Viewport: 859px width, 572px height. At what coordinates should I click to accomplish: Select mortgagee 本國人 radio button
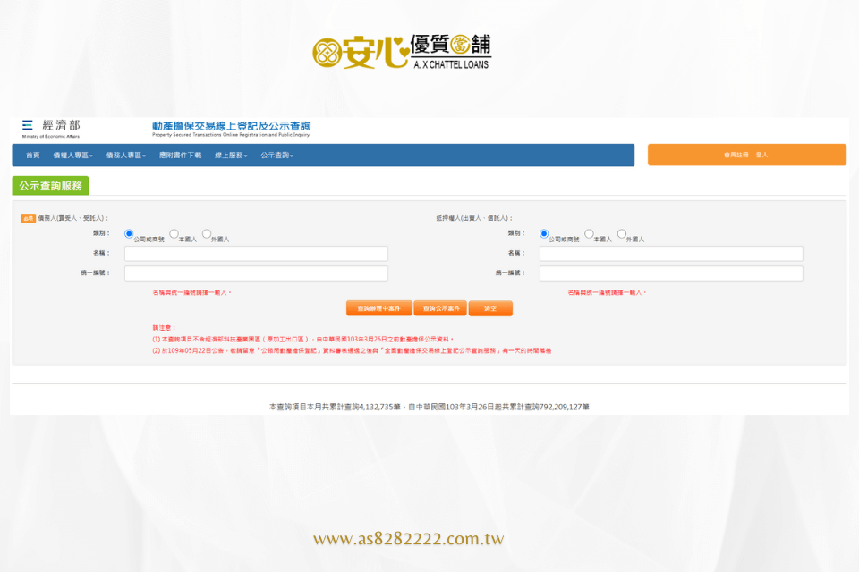(x=589, y=234)
